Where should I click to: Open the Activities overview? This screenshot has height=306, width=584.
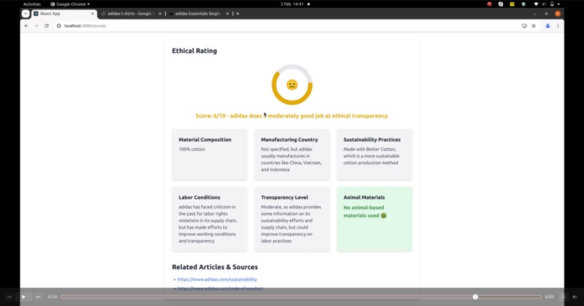(x=32, y=4)
